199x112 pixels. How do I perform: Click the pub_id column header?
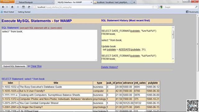pyautogui.click(x=111, y=83)
